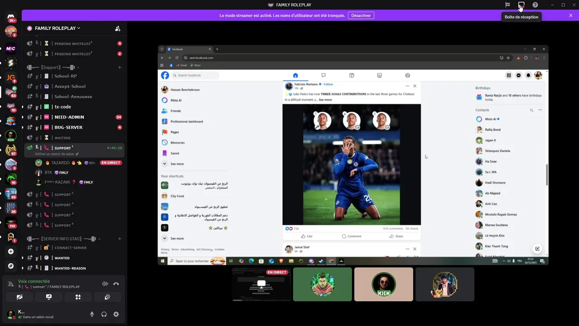Click the new message pencil icon in Facebook

pos(537,249)
